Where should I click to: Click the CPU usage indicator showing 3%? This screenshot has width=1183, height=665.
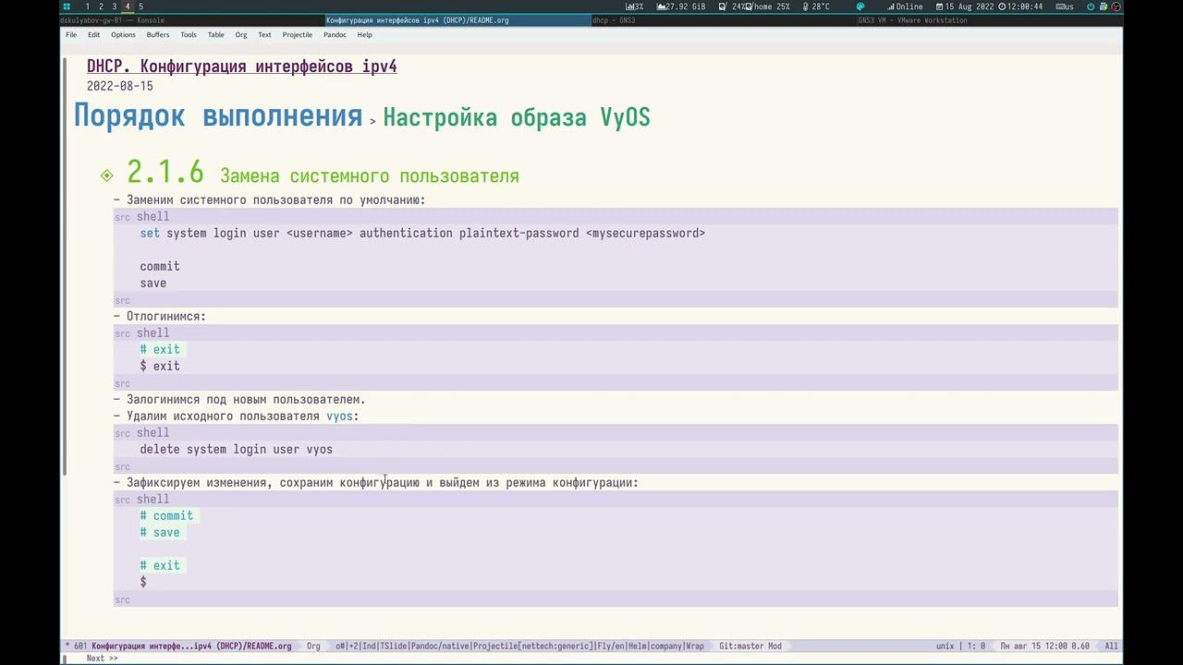click(x=634, y=6)
